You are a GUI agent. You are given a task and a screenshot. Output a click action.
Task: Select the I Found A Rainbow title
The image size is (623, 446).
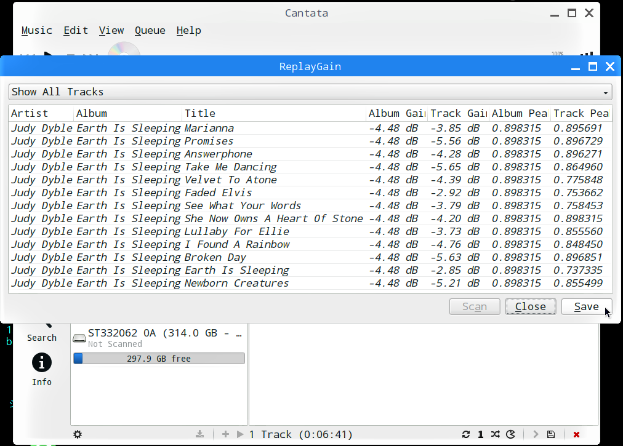[237, 245]
